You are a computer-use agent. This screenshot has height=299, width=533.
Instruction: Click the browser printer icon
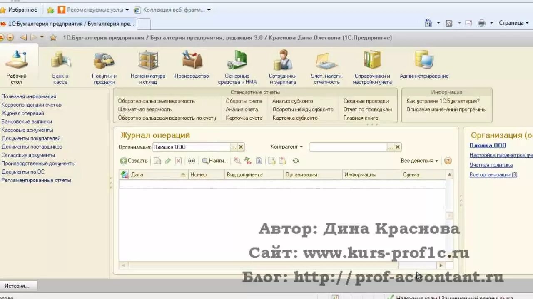tap(482, 23)
